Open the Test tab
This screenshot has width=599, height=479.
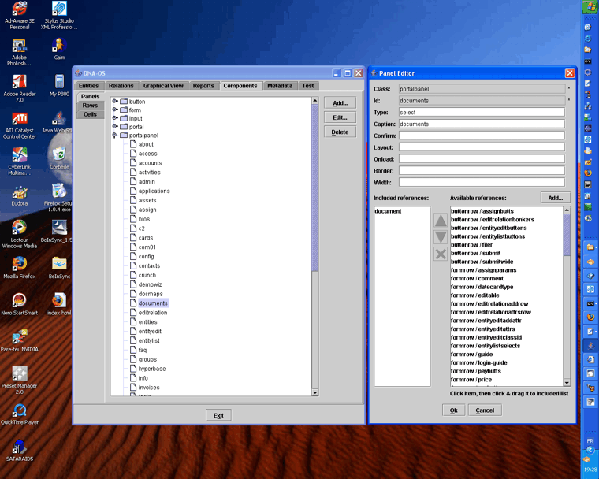308,86
